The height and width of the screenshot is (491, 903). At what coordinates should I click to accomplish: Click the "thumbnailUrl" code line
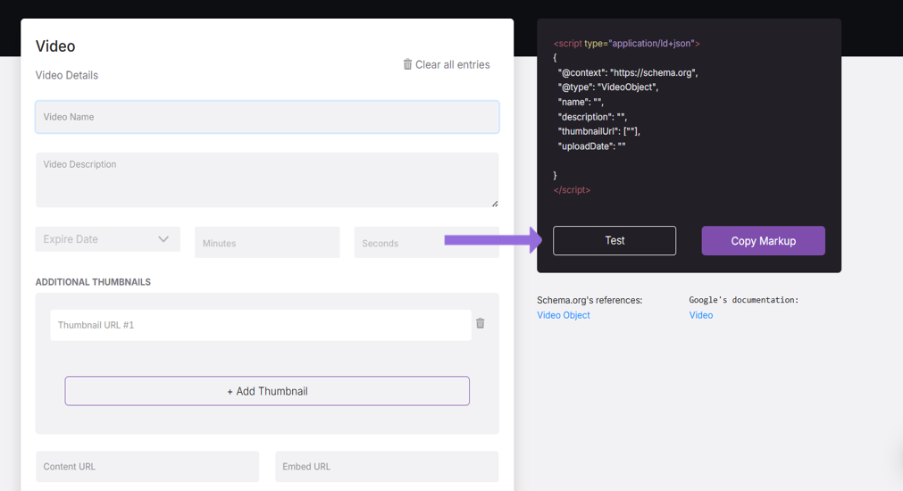(x=599, y=131)
